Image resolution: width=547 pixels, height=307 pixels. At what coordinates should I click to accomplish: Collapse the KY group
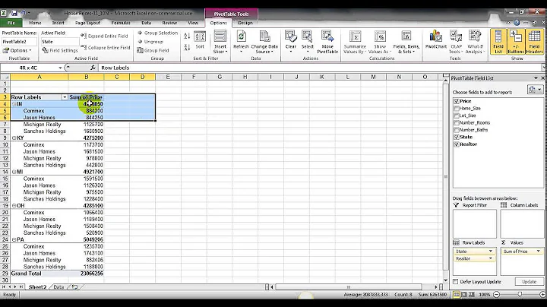(14, 138)
